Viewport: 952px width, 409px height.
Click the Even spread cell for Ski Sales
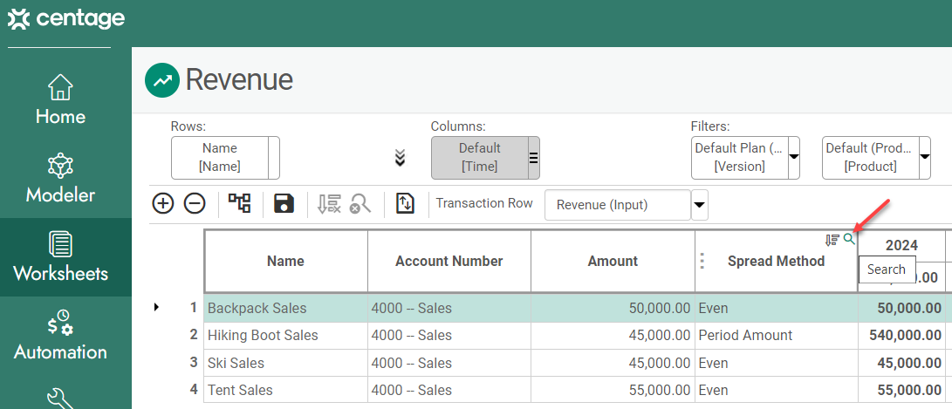click(x=776, y=363)
